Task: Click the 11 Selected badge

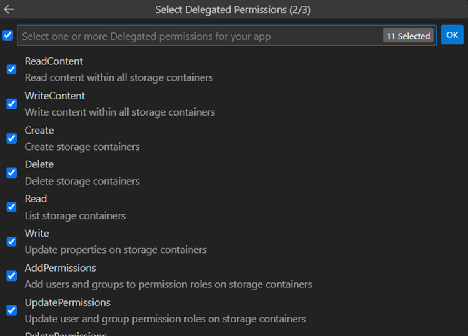Action: [408, 36]
